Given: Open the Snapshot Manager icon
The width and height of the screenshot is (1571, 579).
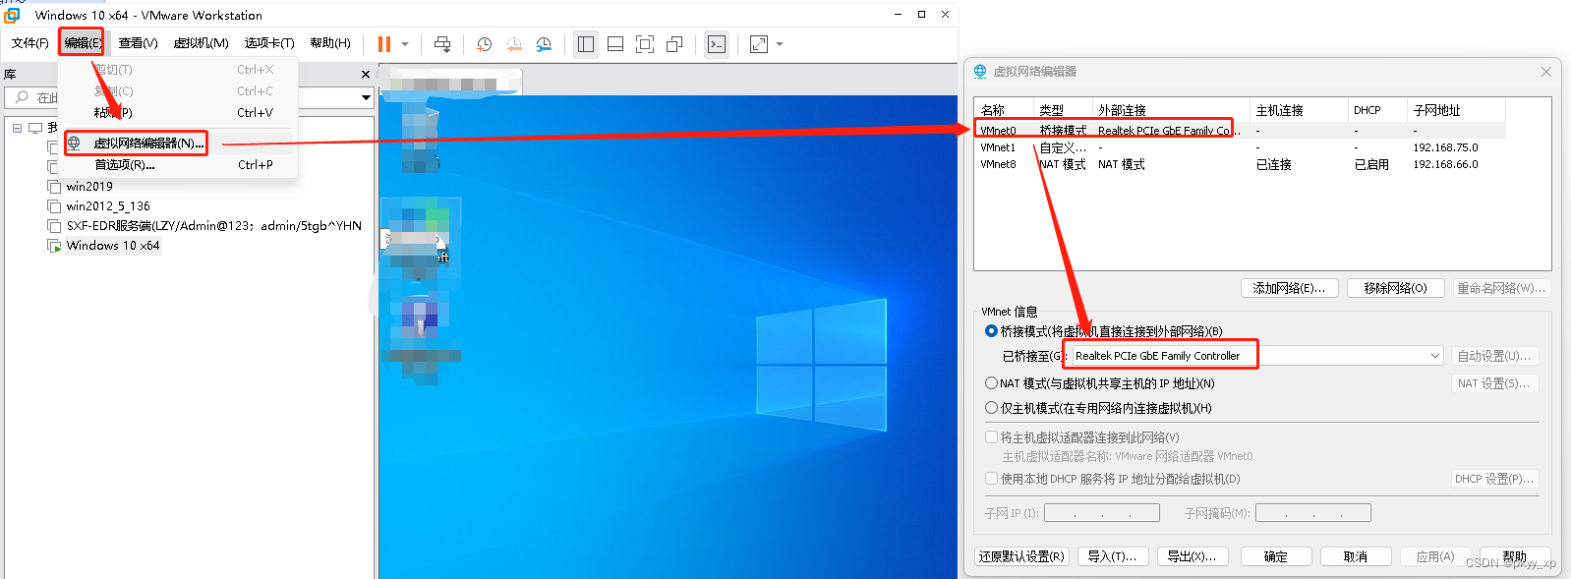Looking at the screenshot, I should 544,44.
